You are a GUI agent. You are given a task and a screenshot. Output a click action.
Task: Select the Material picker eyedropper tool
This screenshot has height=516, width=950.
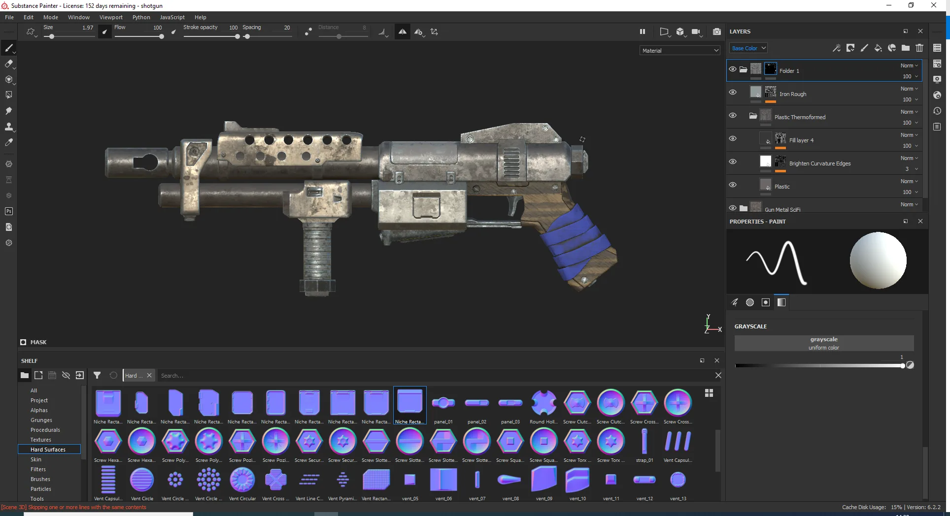[9, 142]
